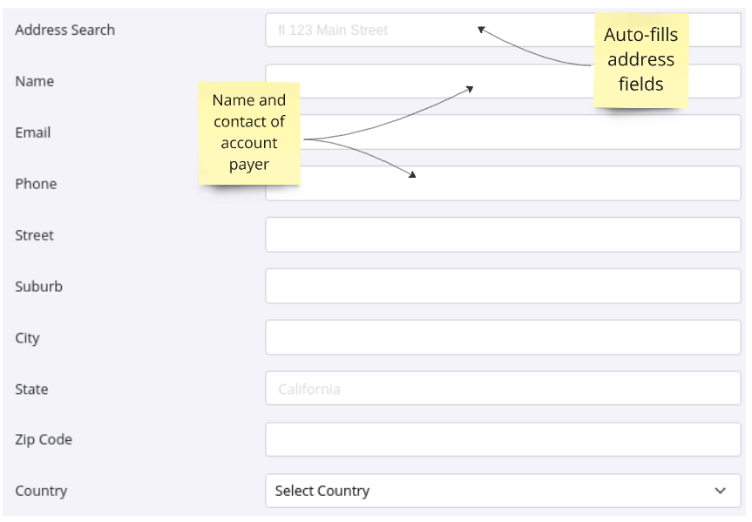The image size is (752, 522).
Task: Select the Phone label text
Action: click(x=36, y=184)
